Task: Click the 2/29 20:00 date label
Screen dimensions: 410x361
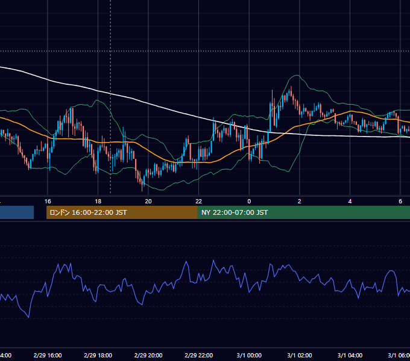Action: [148, 355]
